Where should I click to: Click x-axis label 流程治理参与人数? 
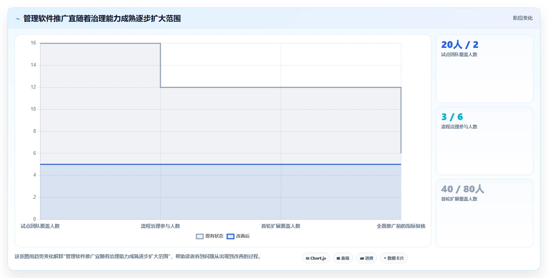point(160,226)
